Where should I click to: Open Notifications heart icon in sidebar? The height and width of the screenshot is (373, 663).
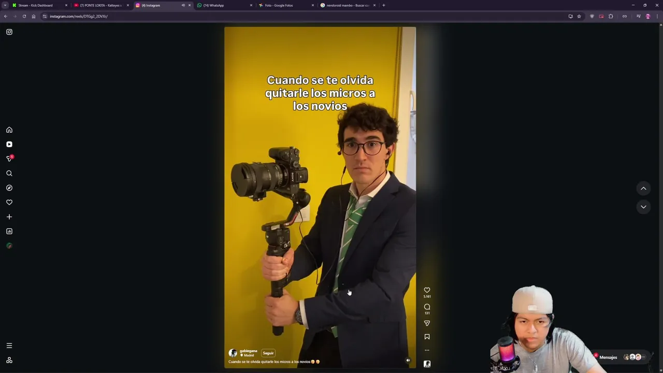click(9, 203)
